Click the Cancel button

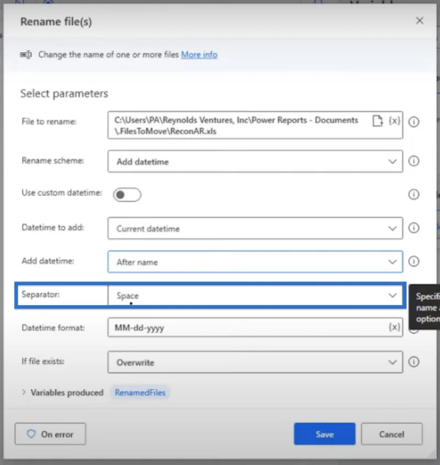[392, 434]
